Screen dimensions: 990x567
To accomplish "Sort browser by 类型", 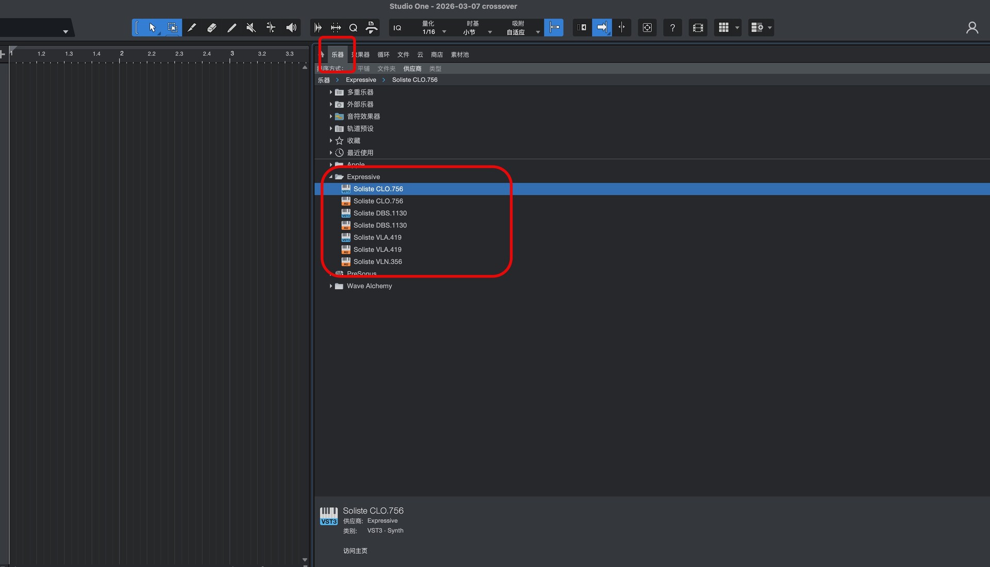I will 435,68.
